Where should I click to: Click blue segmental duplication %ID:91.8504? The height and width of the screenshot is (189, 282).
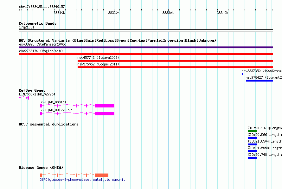pos(253,144)
